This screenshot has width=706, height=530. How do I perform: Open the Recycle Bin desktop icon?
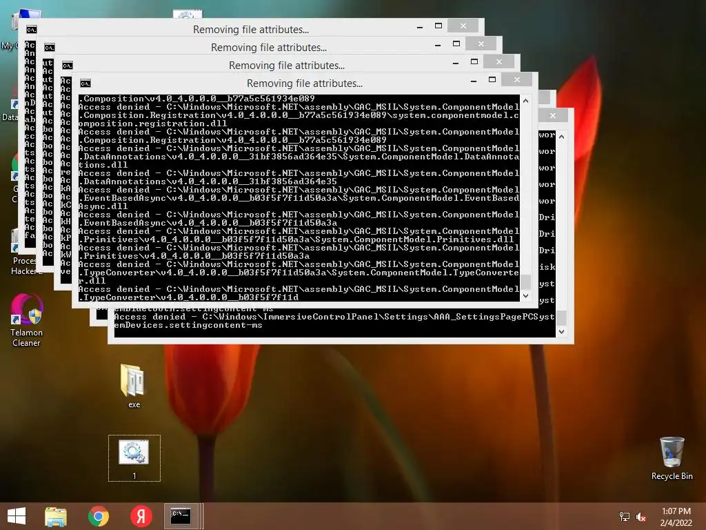pyautogui.click(x=672, y=458)
